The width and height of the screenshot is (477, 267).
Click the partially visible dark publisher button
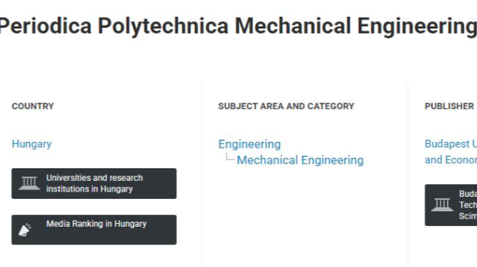[x=451, y=205]
